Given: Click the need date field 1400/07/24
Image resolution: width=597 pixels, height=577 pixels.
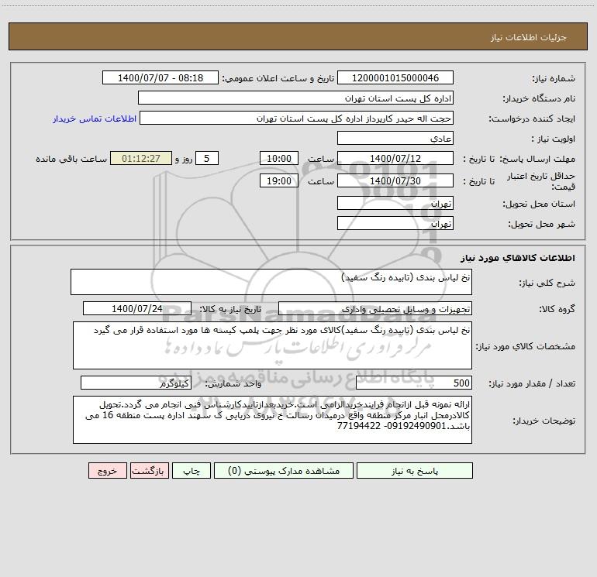Looking at the screenshot, I should coord(137,308).
